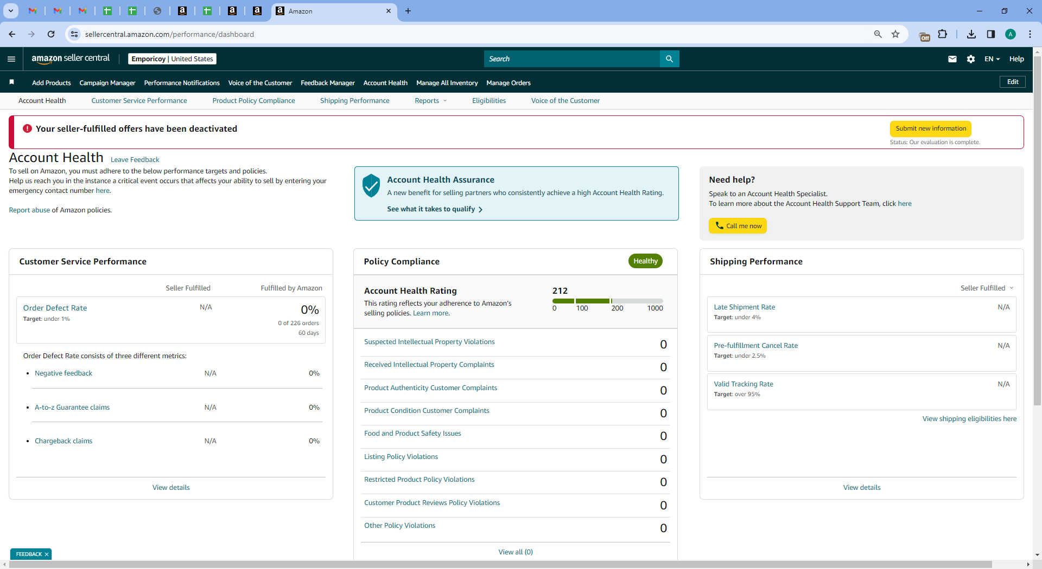Viewport: 1042px width, 569px height.
Task: Open the messages envelope icon
Action: (952, 59)
